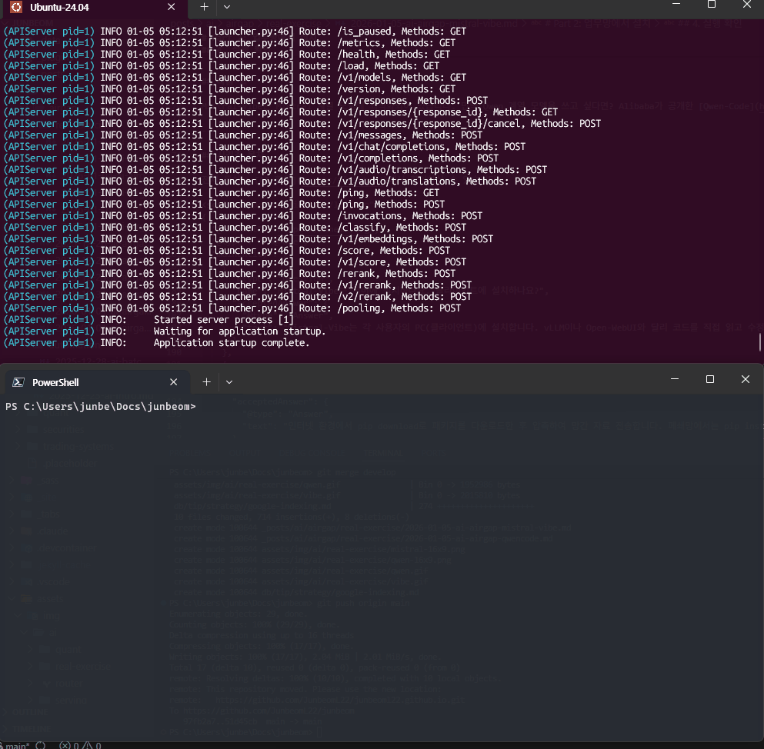The image size is (764, 749).
Task: Click the Ubuntu logo icon on the tab
Action: click(x=16, y=7)
